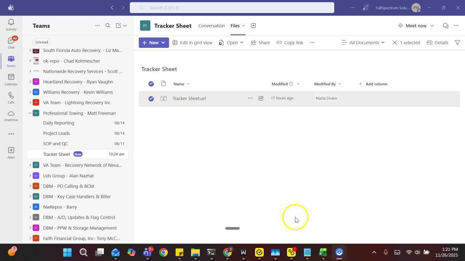Switch views with All Documents dropdown
The height and width of the screenshot is (261, 465).
pyautogui.click(x=363, y=43)
